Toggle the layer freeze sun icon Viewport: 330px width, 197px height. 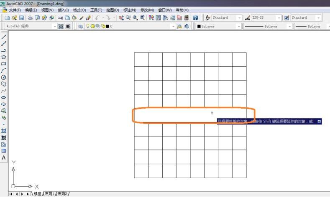point(92,26)
